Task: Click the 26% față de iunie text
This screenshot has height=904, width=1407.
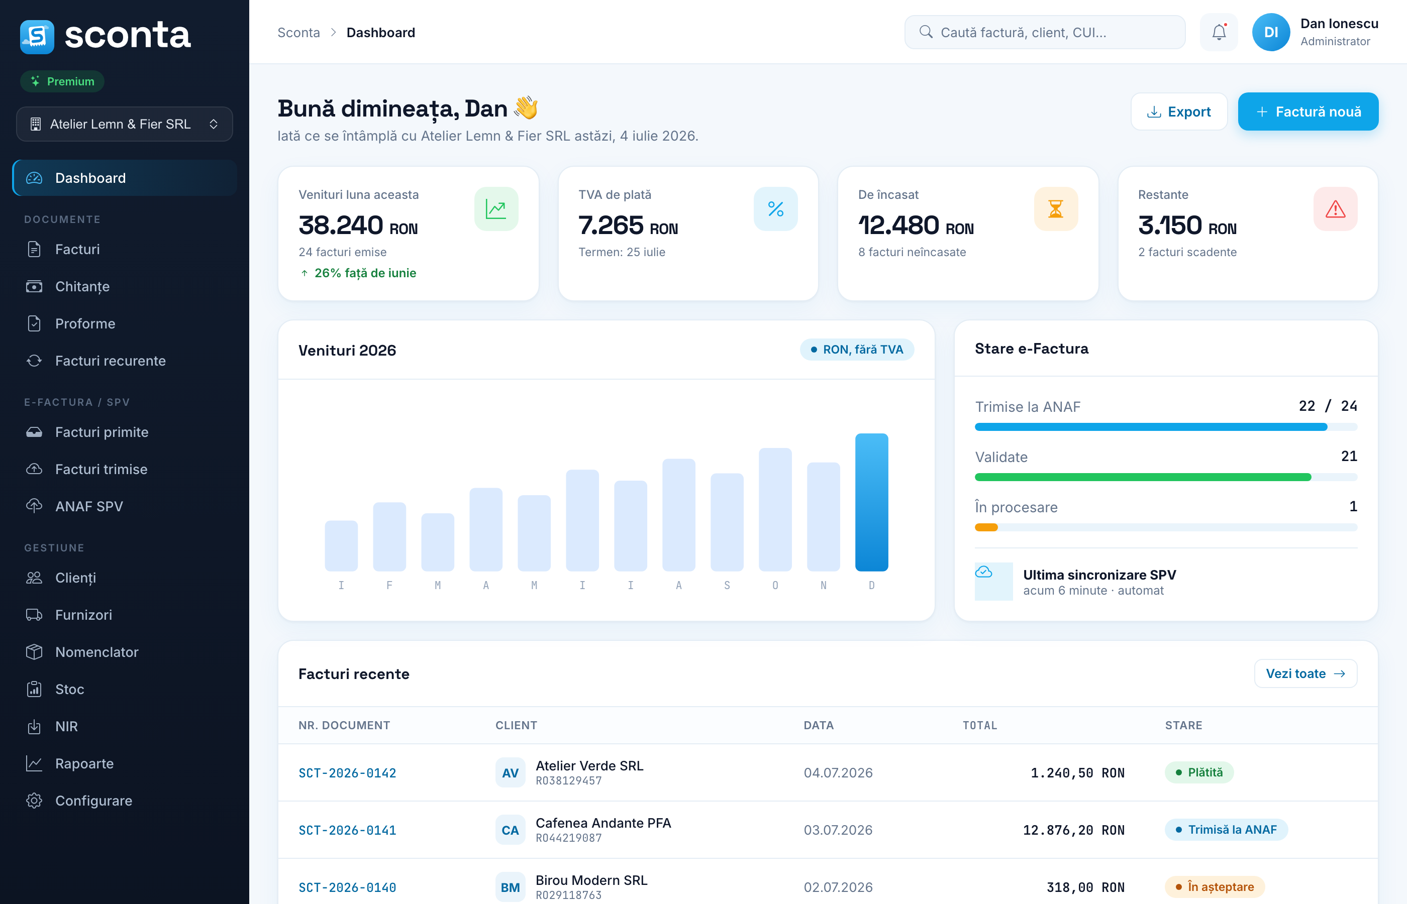Action: pos(365,273)
